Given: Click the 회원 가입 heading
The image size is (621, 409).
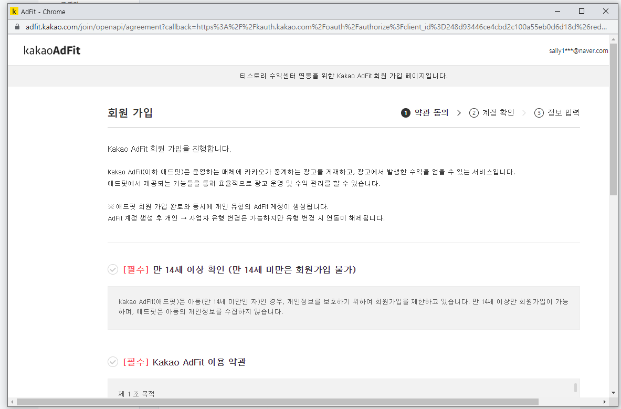Looking at the screenshot, I should tap(130, 113).
